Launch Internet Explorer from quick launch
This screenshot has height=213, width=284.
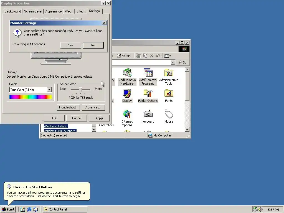coord(29,209)
